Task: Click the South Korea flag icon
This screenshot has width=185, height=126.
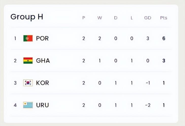Action: click(x=28, y=83)
